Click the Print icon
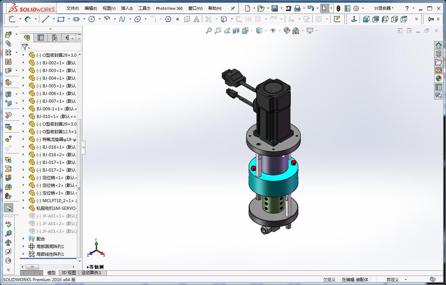This screenshot has width=446, height=285. [x=297, y=8]
